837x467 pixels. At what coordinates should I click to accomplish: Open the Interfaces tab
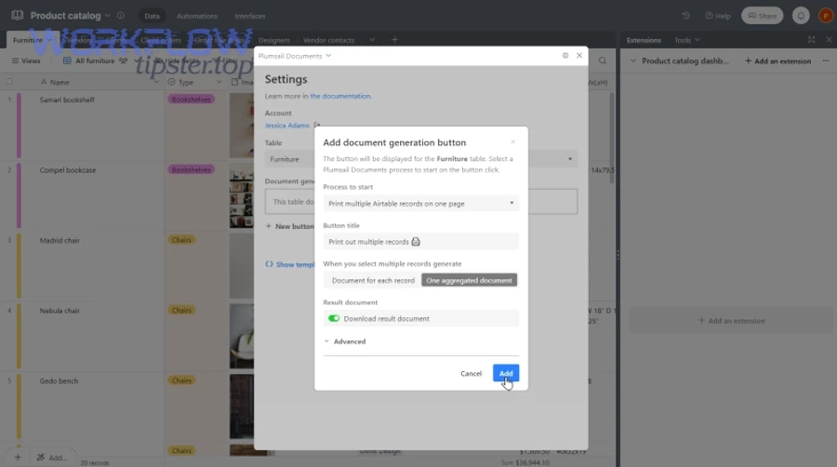250,16
